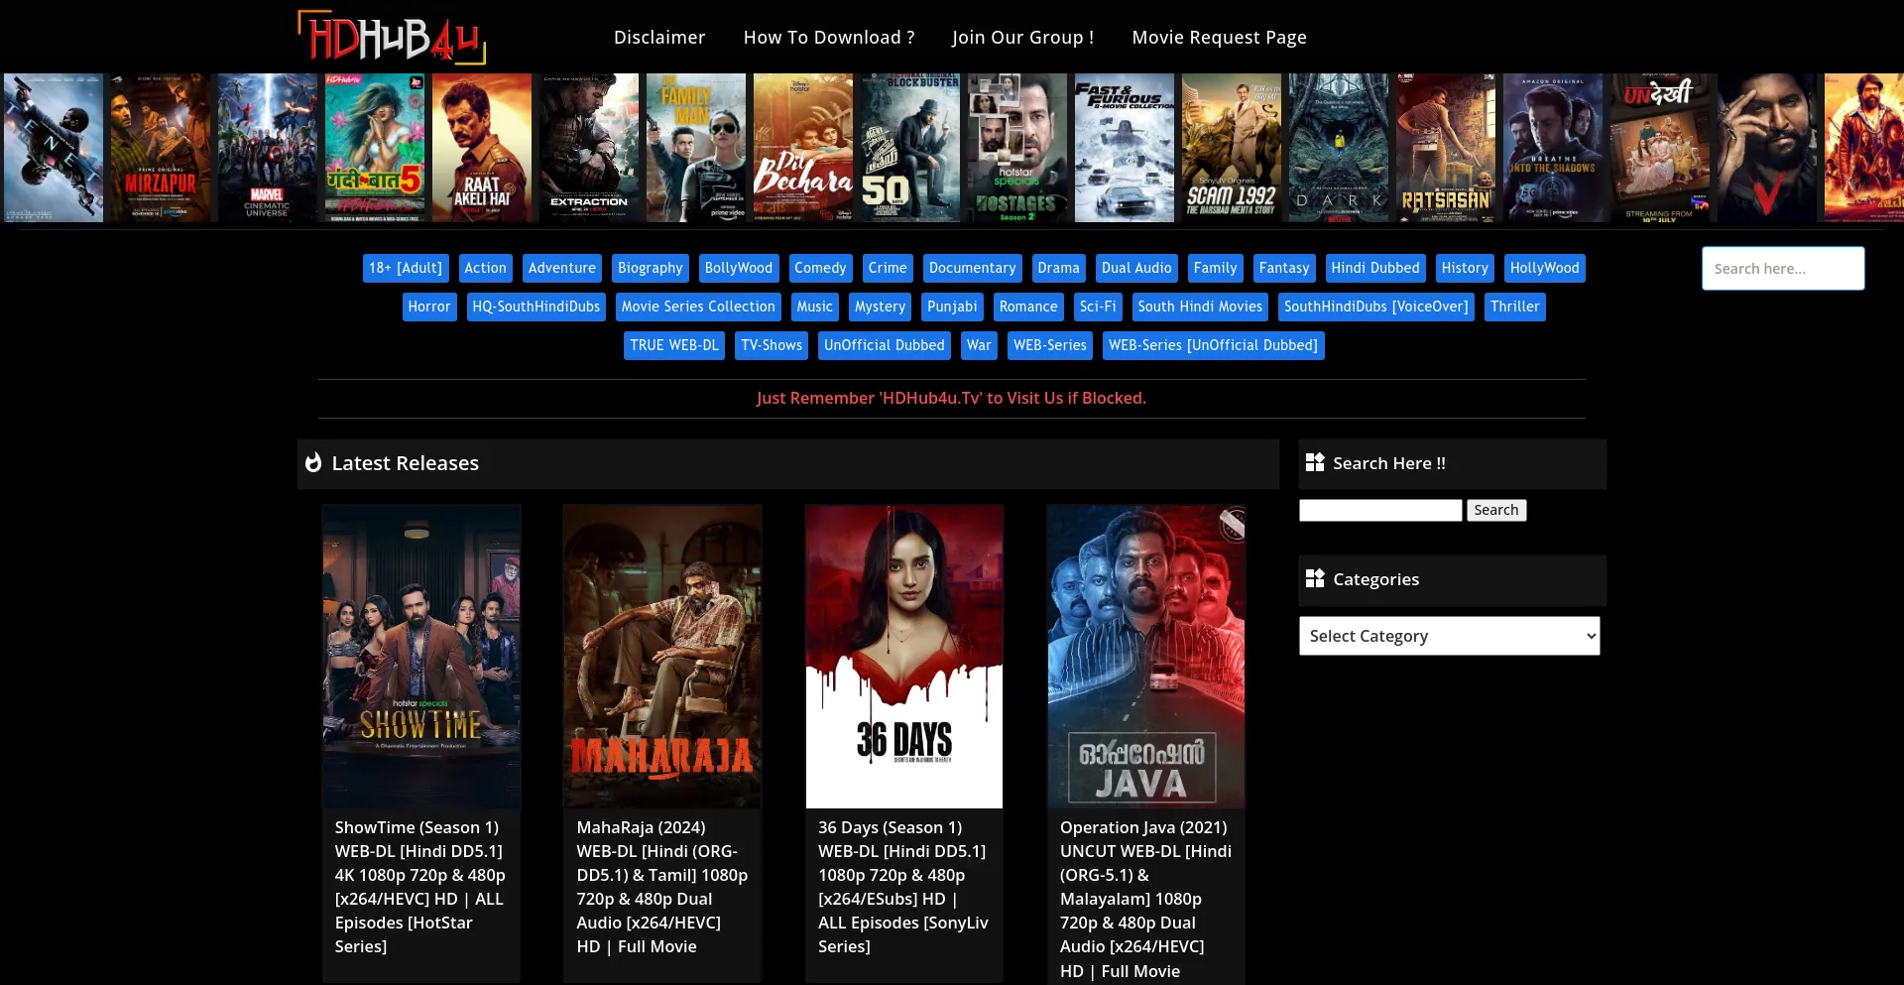Open the Operation Java poster thumbnail
The image size is (1904, 985).
pos(1146,657)
